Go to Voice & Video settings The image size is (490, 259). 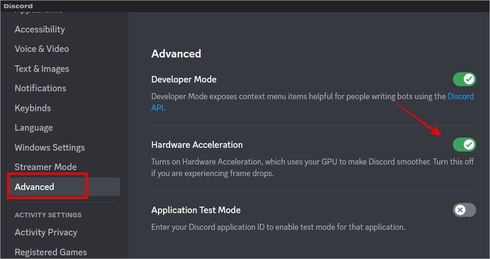tap(42, 49)
